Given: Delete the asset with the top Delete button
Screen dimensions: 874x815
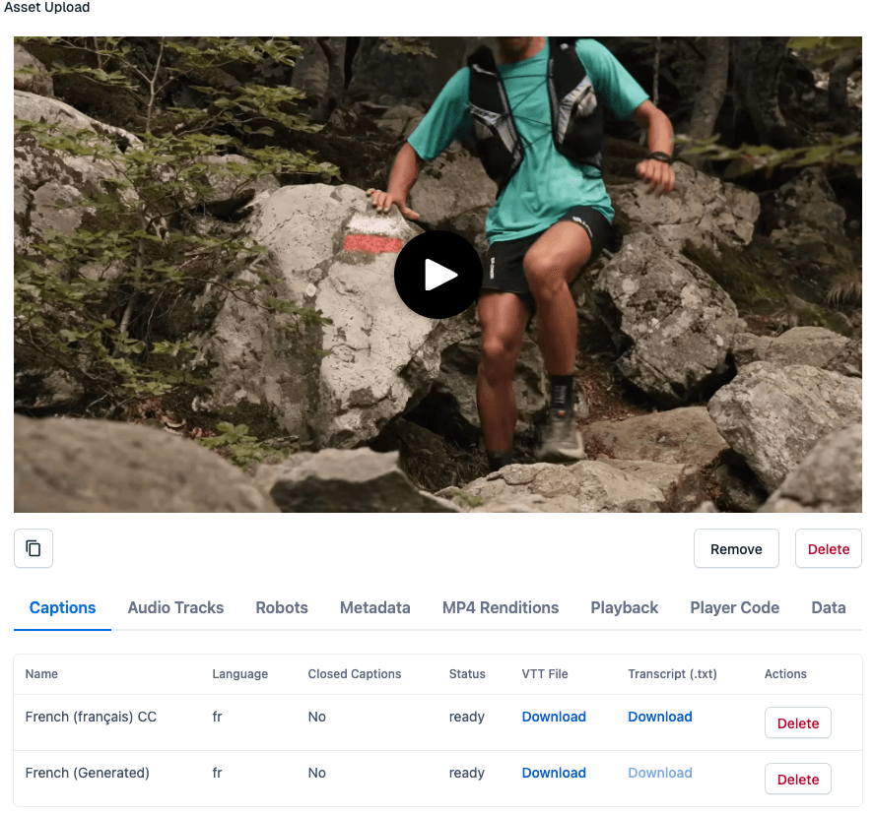Looking at the screenshot, I should 829,549.
